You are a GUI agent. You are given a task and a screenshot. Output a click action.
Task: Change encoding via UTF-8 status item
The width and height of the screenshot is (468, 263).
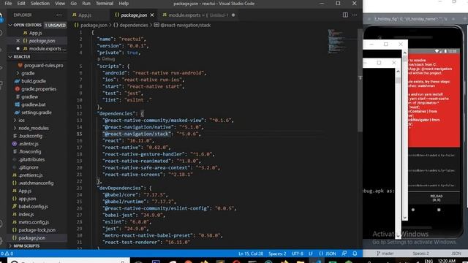pyautogui.click(x=298, y=254)
